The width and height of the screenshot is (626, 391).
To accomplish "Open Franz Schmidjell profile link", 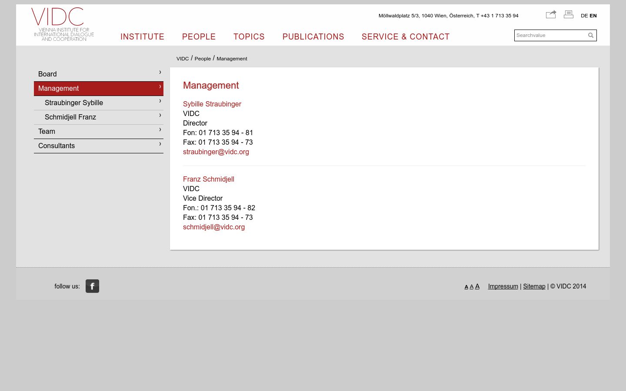I will pos(209,179).
